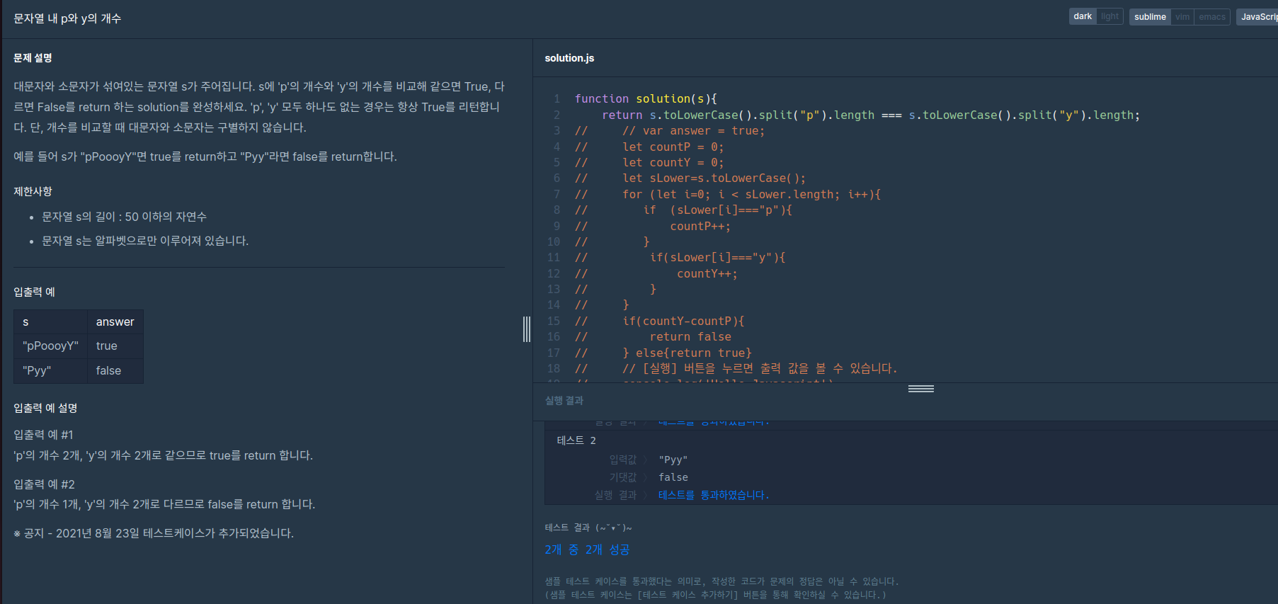Image resolution: width=1278 pixels, height=604 pixels.
Task: Click the constraint 문자열 s의 길이 : 50 이하의 자연수
Action: 124,217
